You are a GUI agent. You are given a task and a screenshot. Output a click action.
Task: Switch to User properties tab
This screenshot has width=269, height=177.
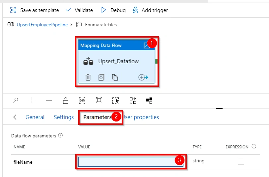(x=141, y=117)
